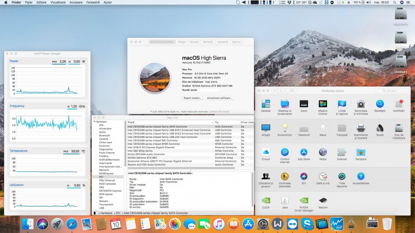Select the Untitled 1 drive on desktop
Screen dimensions: 415x233
(x=400, y=64)
